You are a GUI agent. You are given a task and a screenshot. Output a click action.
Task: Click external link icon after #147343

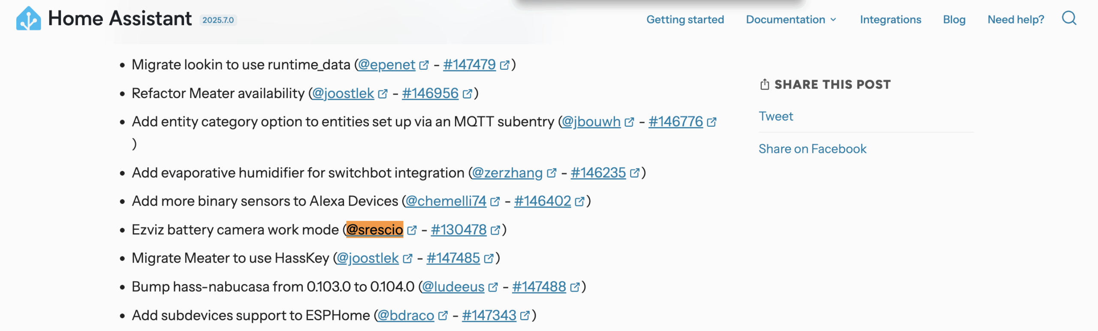525,316
